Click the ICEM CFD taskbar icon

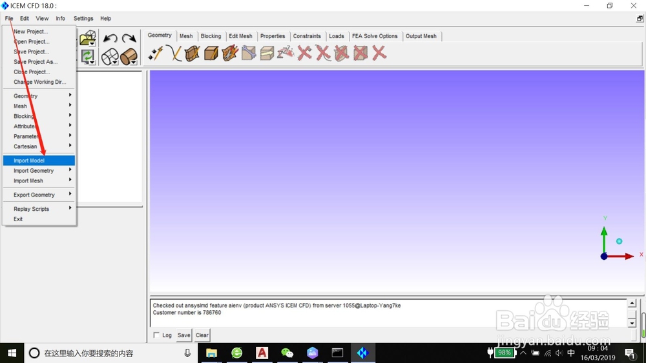362,353
